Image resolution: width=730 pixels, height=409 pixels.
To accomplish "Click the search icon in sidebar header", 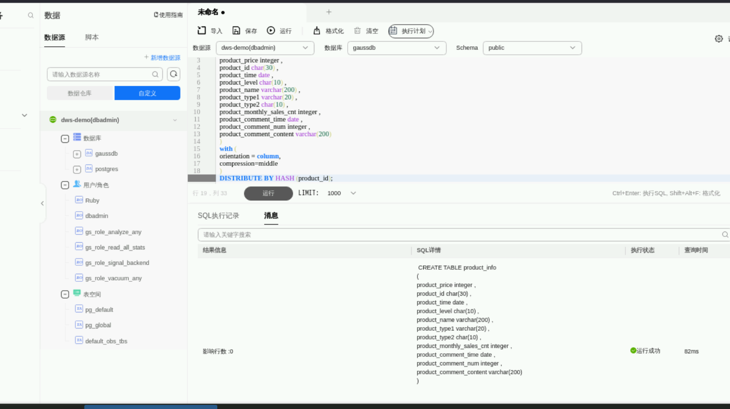I will coord(31,15).
